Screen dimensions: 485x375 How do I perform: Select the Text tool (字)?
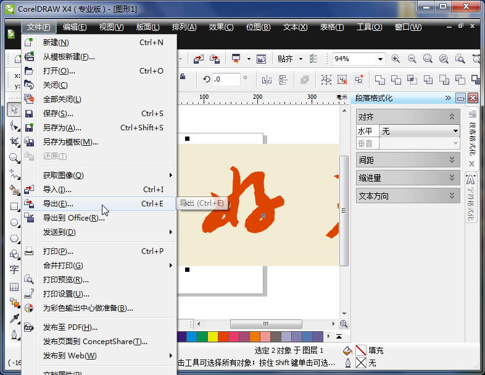coord(14,270)
